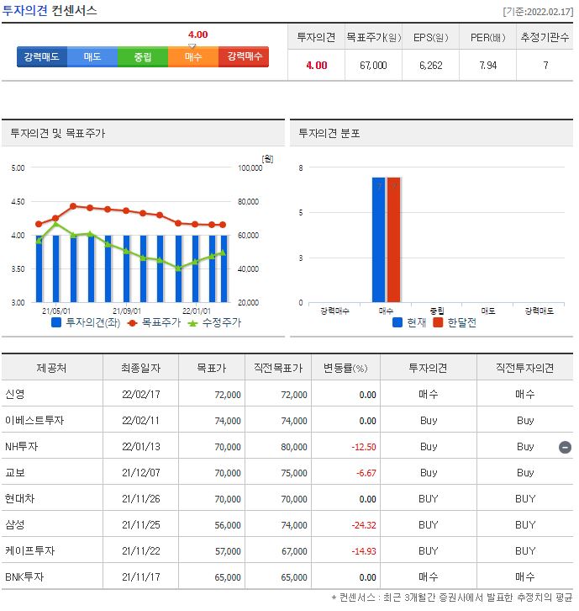The image size is (579, 611).
Task: Click the 21/05/01 axis label on the chart
Action: (56, 311)
